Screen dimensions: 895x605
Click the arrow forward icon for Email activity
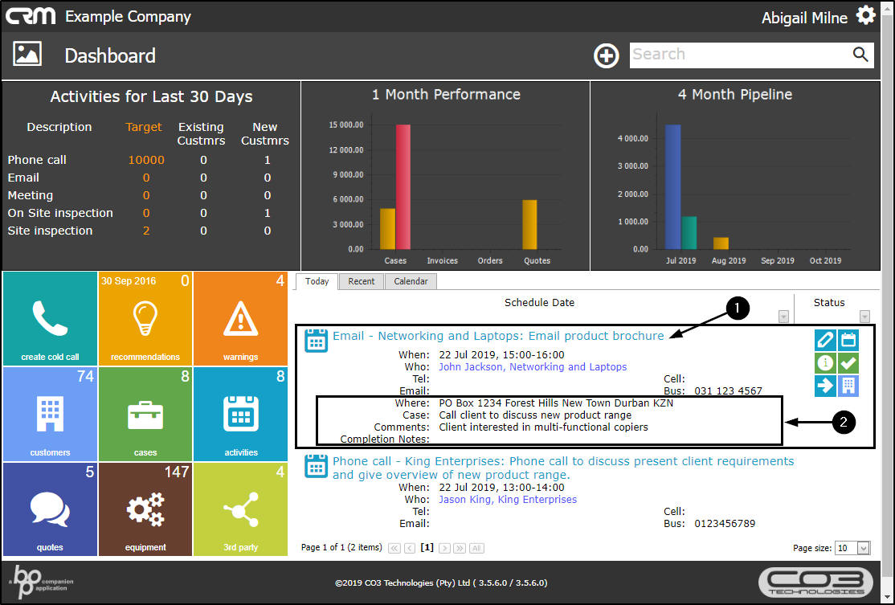tap(825, 386)
